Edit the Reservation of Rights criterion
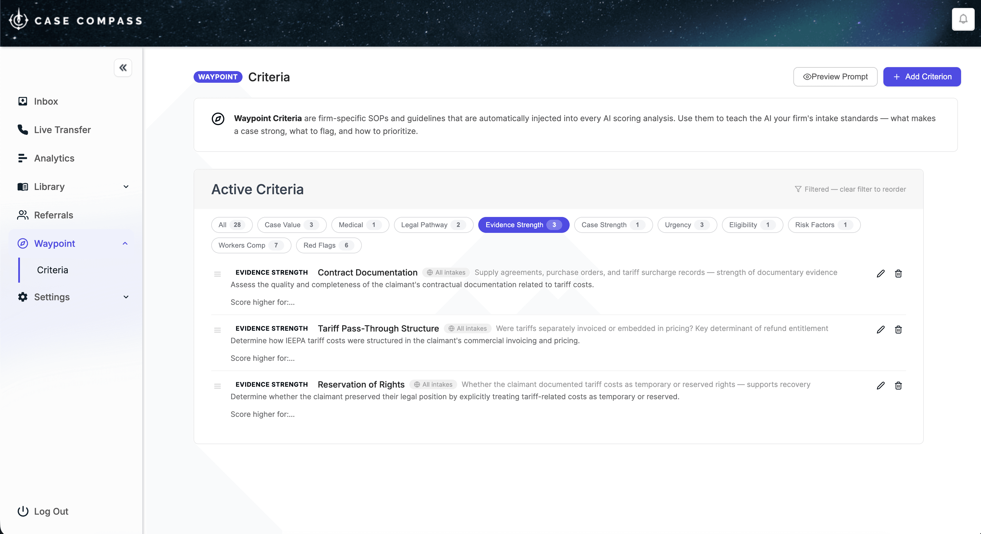 click(881, 385)
